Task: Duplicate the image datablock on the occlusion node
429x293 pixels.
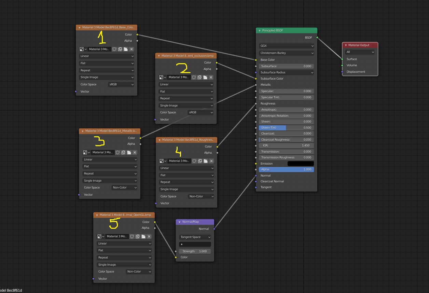Action: 199,77
